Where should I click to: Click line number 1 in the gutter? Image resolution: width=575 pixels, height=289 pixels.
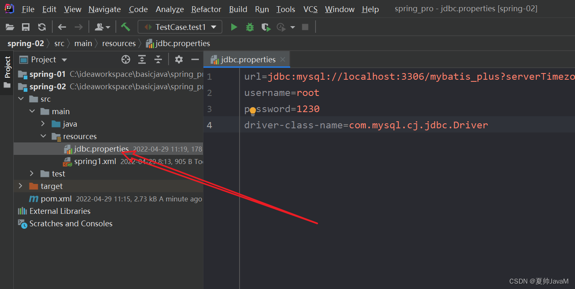[x=209, y=77]
